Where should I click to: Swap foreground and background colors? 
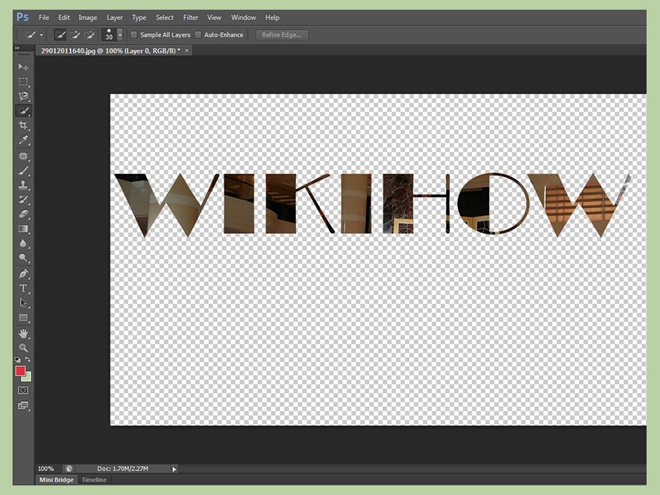[28, 359]
